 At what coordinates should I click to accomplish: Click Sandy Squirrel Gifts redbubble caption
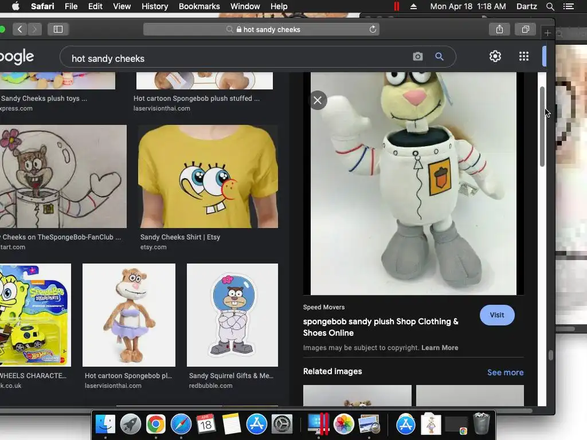pyautogui.click(x=231, y=375)
